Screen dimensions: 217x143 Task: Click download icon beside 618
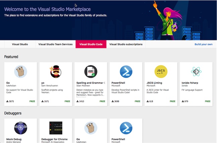point(148,101)
